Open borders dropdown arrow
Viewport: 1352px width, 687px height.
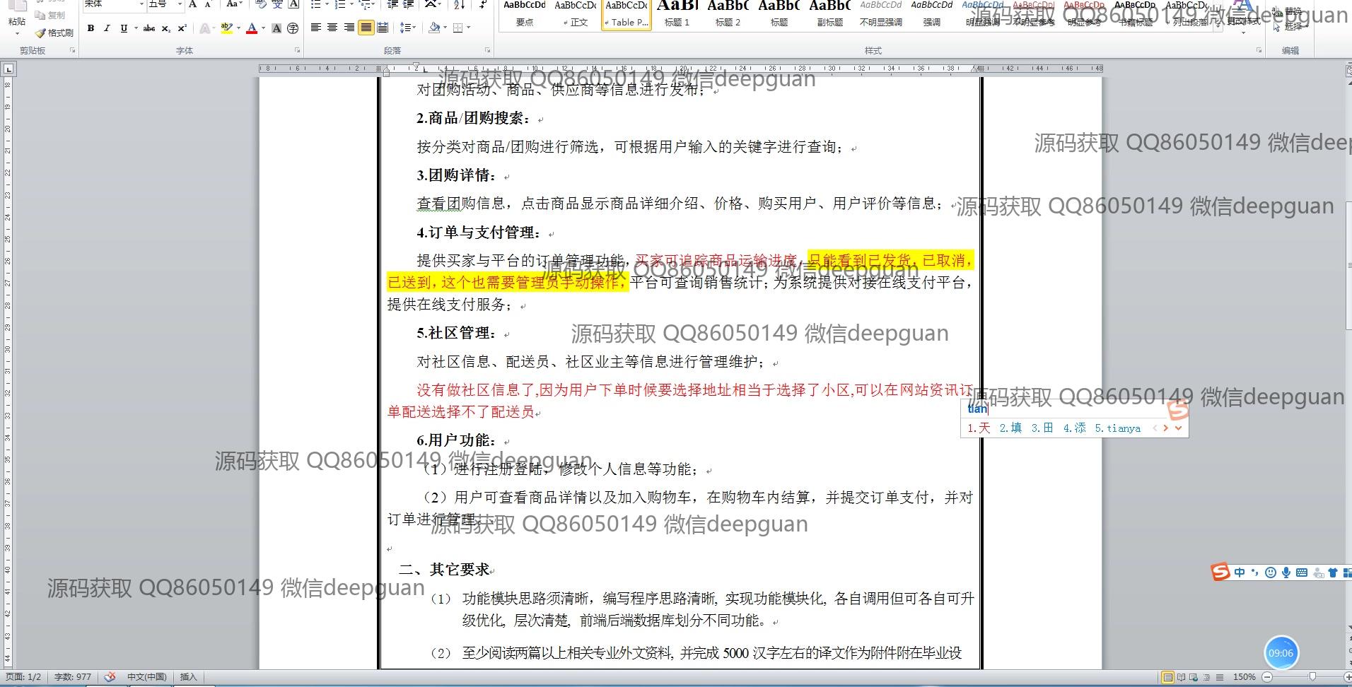click(468, 28)
